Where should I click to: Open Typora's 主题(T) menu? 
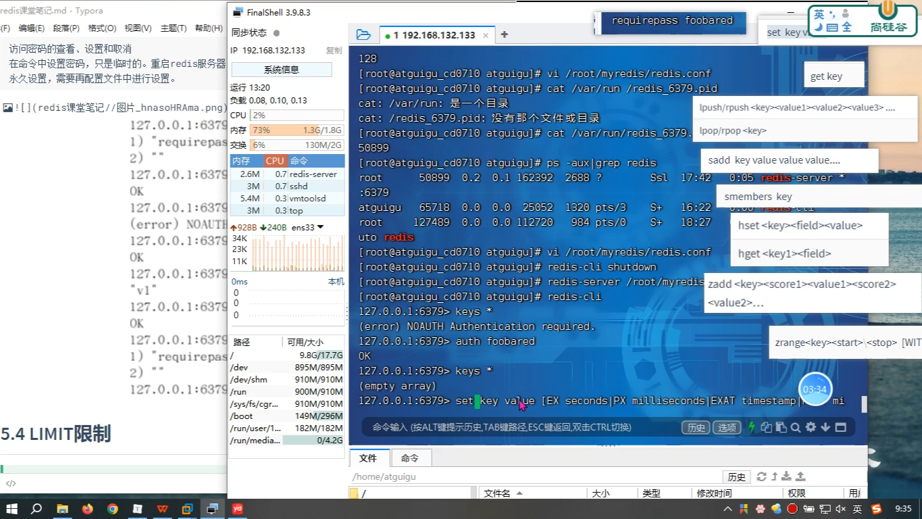coord(174,28)
